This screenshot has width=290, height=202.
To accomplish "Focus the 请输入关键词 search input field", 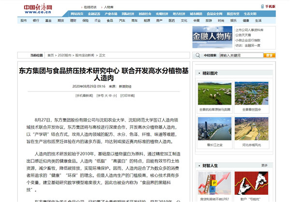I will pyautogui.click(x=241, y=55).
